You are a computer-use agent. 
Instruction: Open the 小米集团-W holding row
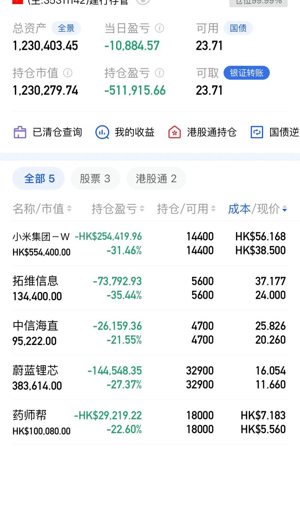point(150,244)
